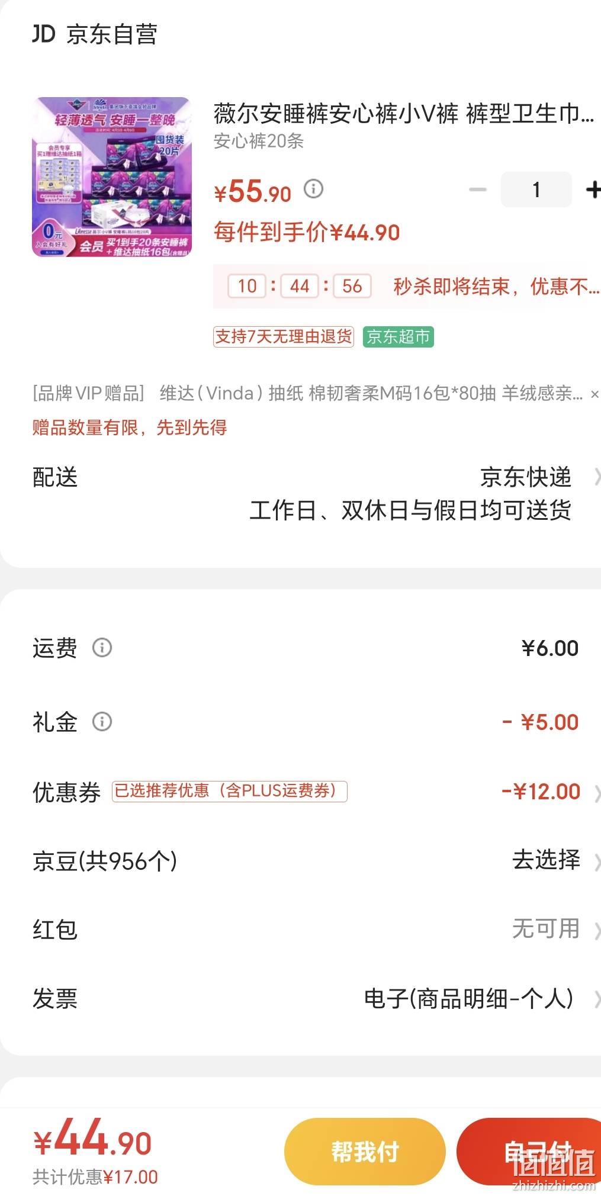Expand the 优惠券 coupon selection chevron
601x1196 pixels.
(597, 792)
